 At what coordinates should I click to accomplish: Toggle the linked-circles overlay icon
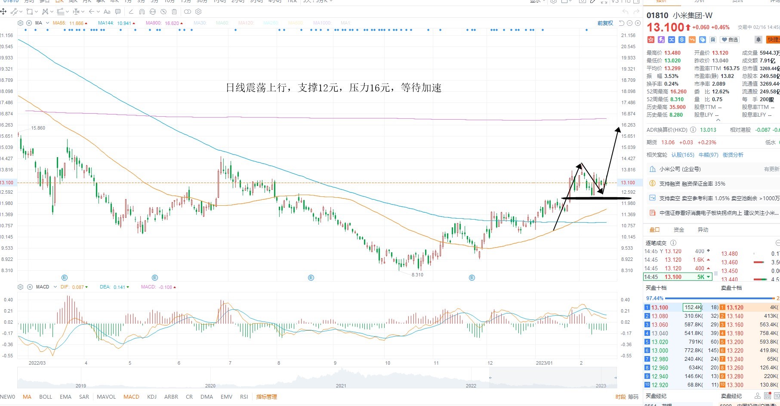point(187,12)
